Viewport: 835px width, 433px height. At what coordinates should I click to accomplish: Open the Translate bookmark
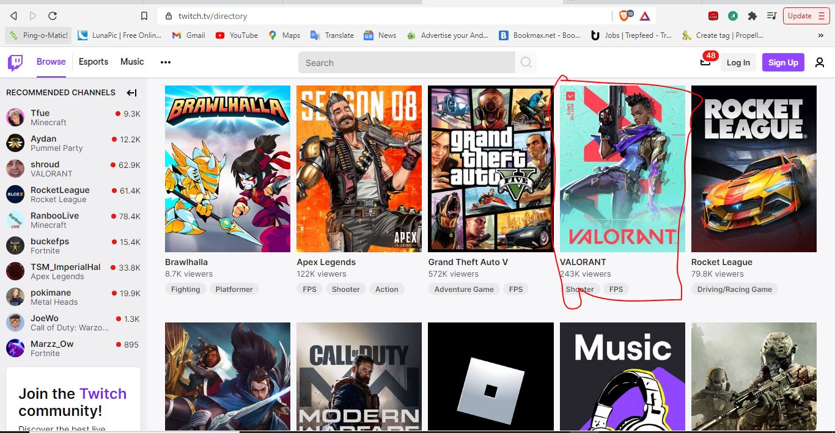pyautogui.click(x=332, y=35)
